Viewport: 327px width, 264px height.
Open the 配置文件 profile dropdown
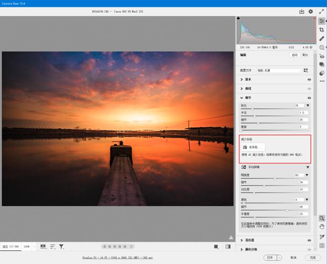[280, 70]
